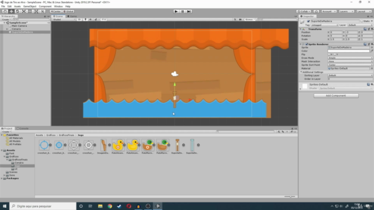Click the Color eyedropper icon

[372, 51]
